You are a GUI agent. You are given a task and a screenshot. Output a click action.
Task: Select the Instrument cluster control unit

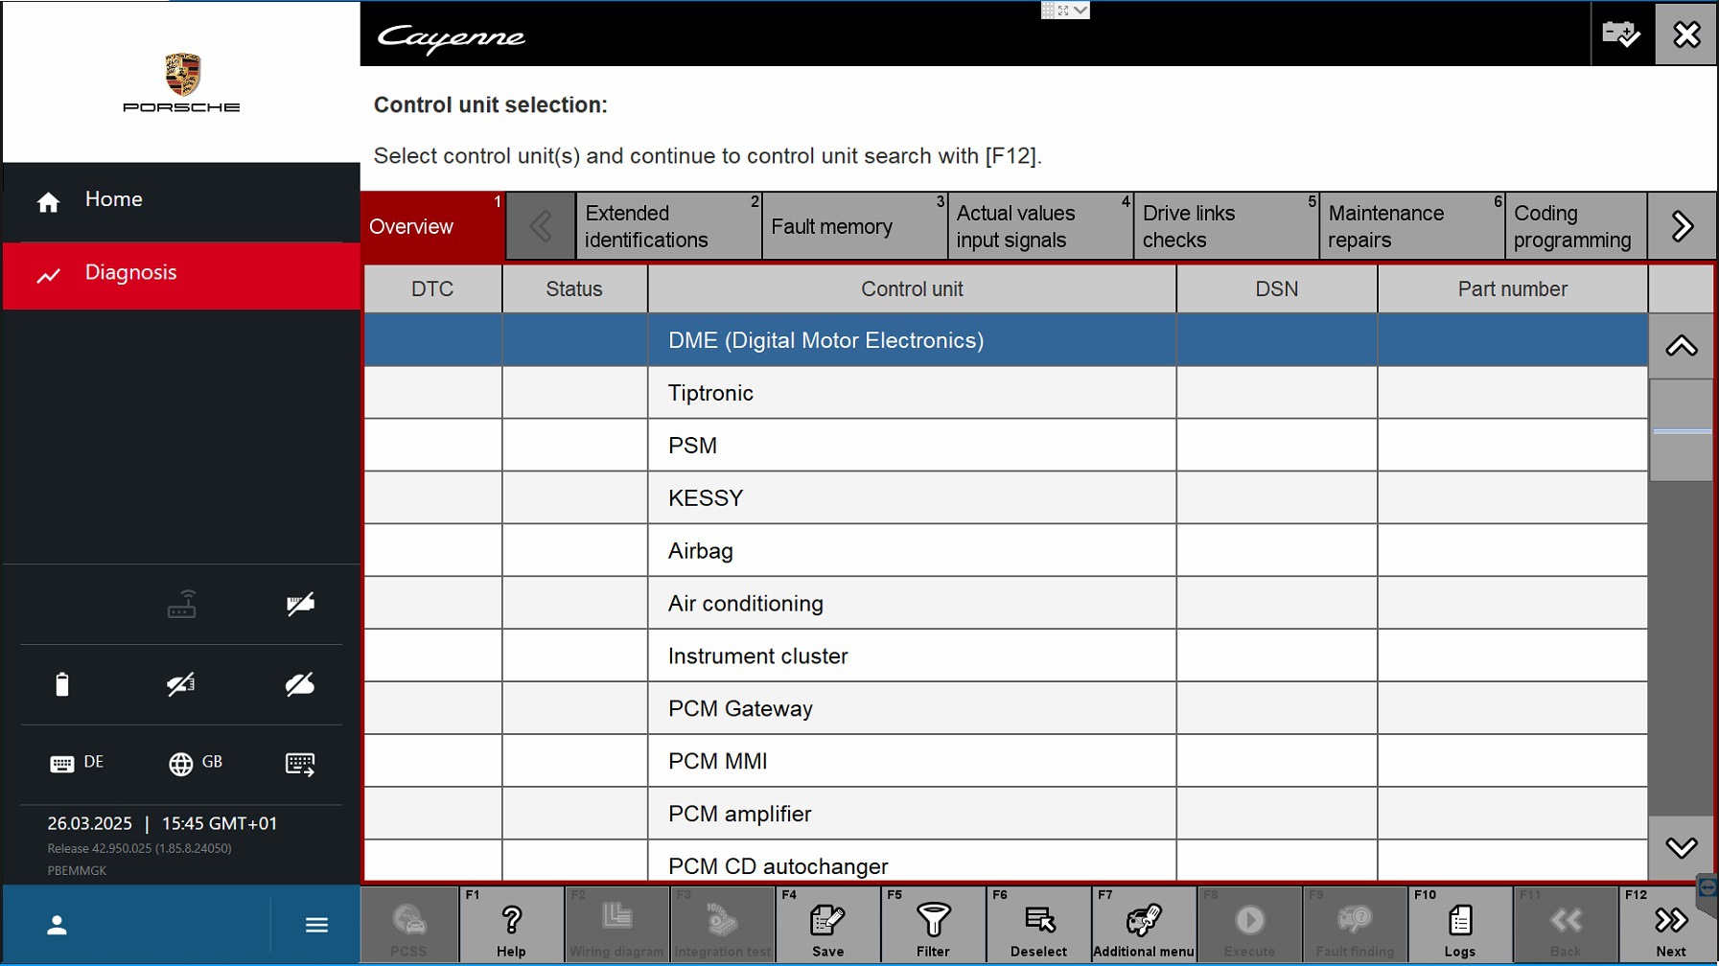point(1006,656)
